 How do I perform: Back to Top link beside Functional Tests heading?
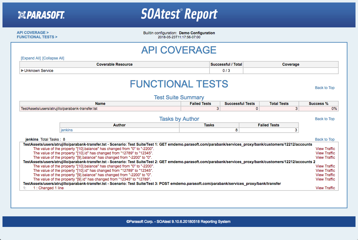(x=325, y=88)
